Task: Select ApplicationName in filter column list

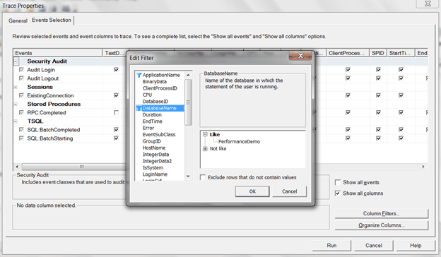Action: pyautogui.click(x=161, y=75)
